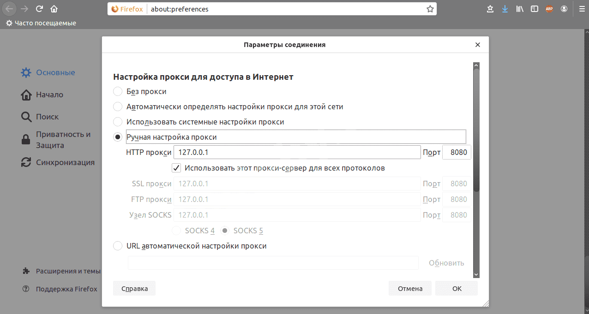The height and width of the screenshot is (314, 589).
Task: Click the 'Отмена' button
Action: [x=410, y=289]
